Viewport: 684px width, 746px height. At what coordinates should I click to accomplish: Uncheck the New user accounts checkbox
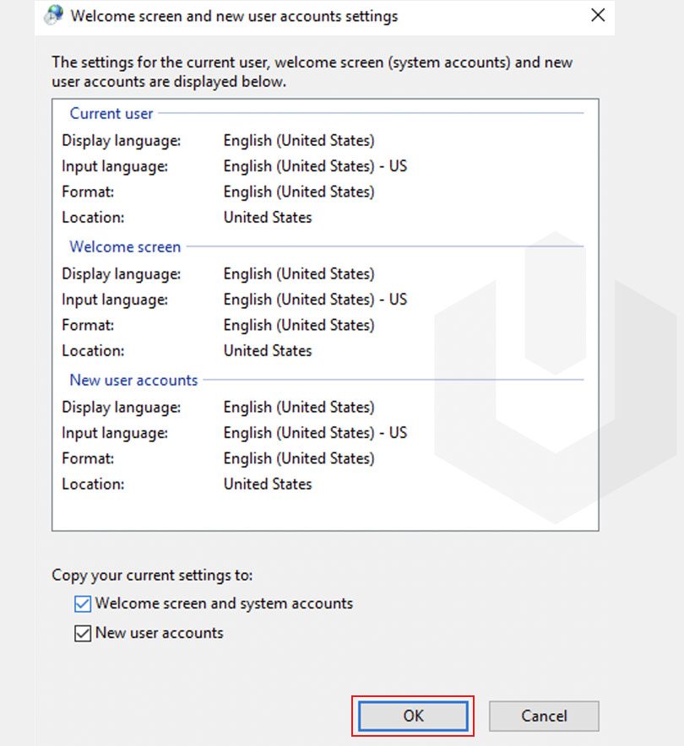coord(83,632)
